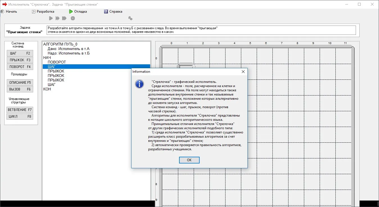
Task: Click the ПОВОРОТ F4 command button
Action: (x=20, y=67)
